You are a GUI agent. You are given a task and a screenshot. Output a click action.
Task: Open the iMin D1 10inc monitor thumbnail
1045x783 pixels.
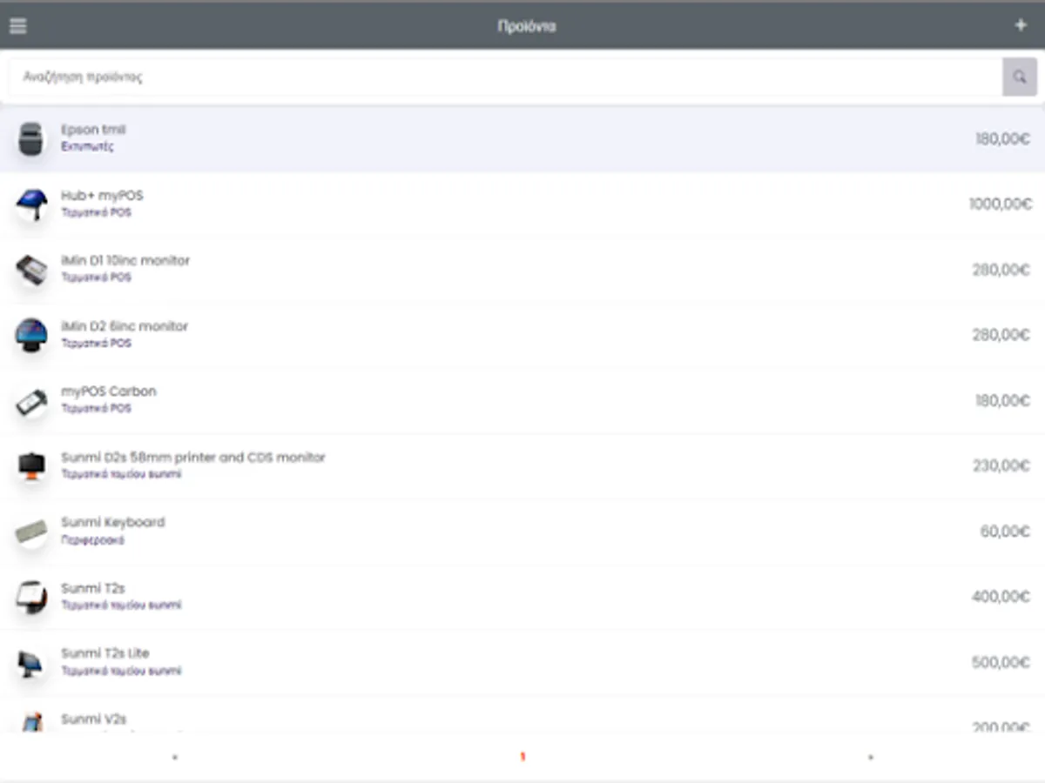(31, 270)
